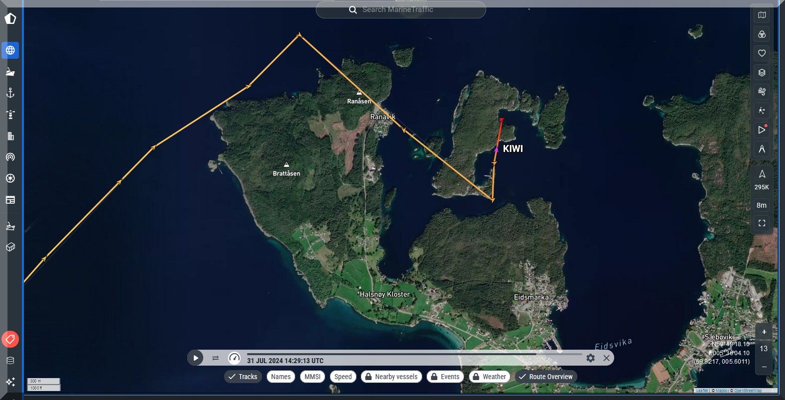
Task: Open the density maps circles icon
Action: [x=762, y=34]
